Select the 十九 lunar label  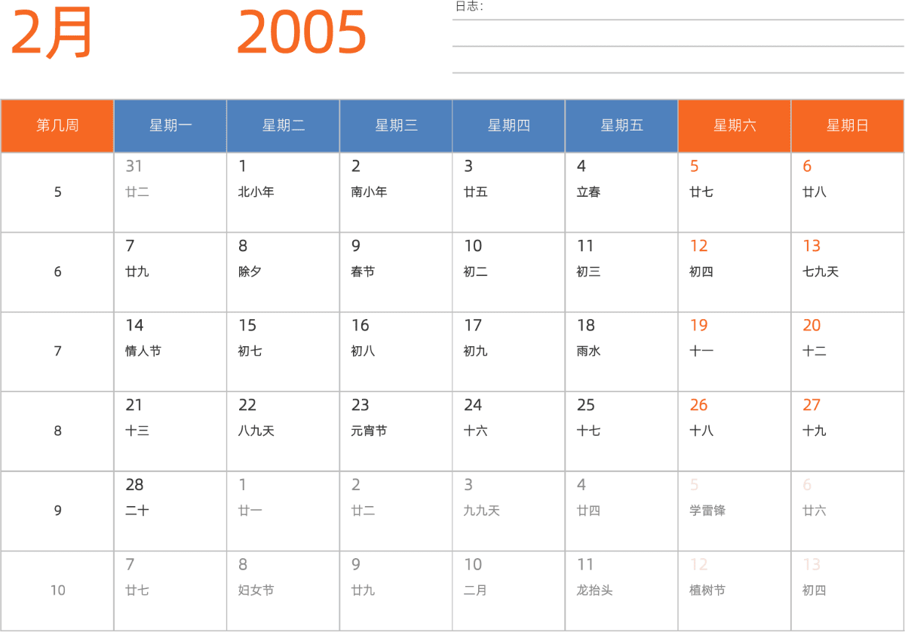point(814,431)
